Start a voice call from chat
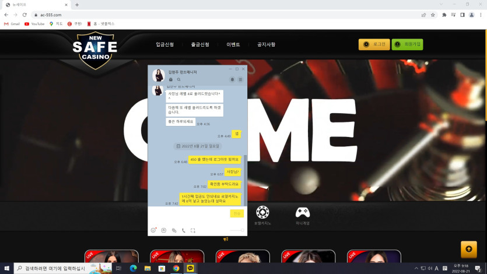The height and width of the screenshot is (274, 487). click(184, 230)
